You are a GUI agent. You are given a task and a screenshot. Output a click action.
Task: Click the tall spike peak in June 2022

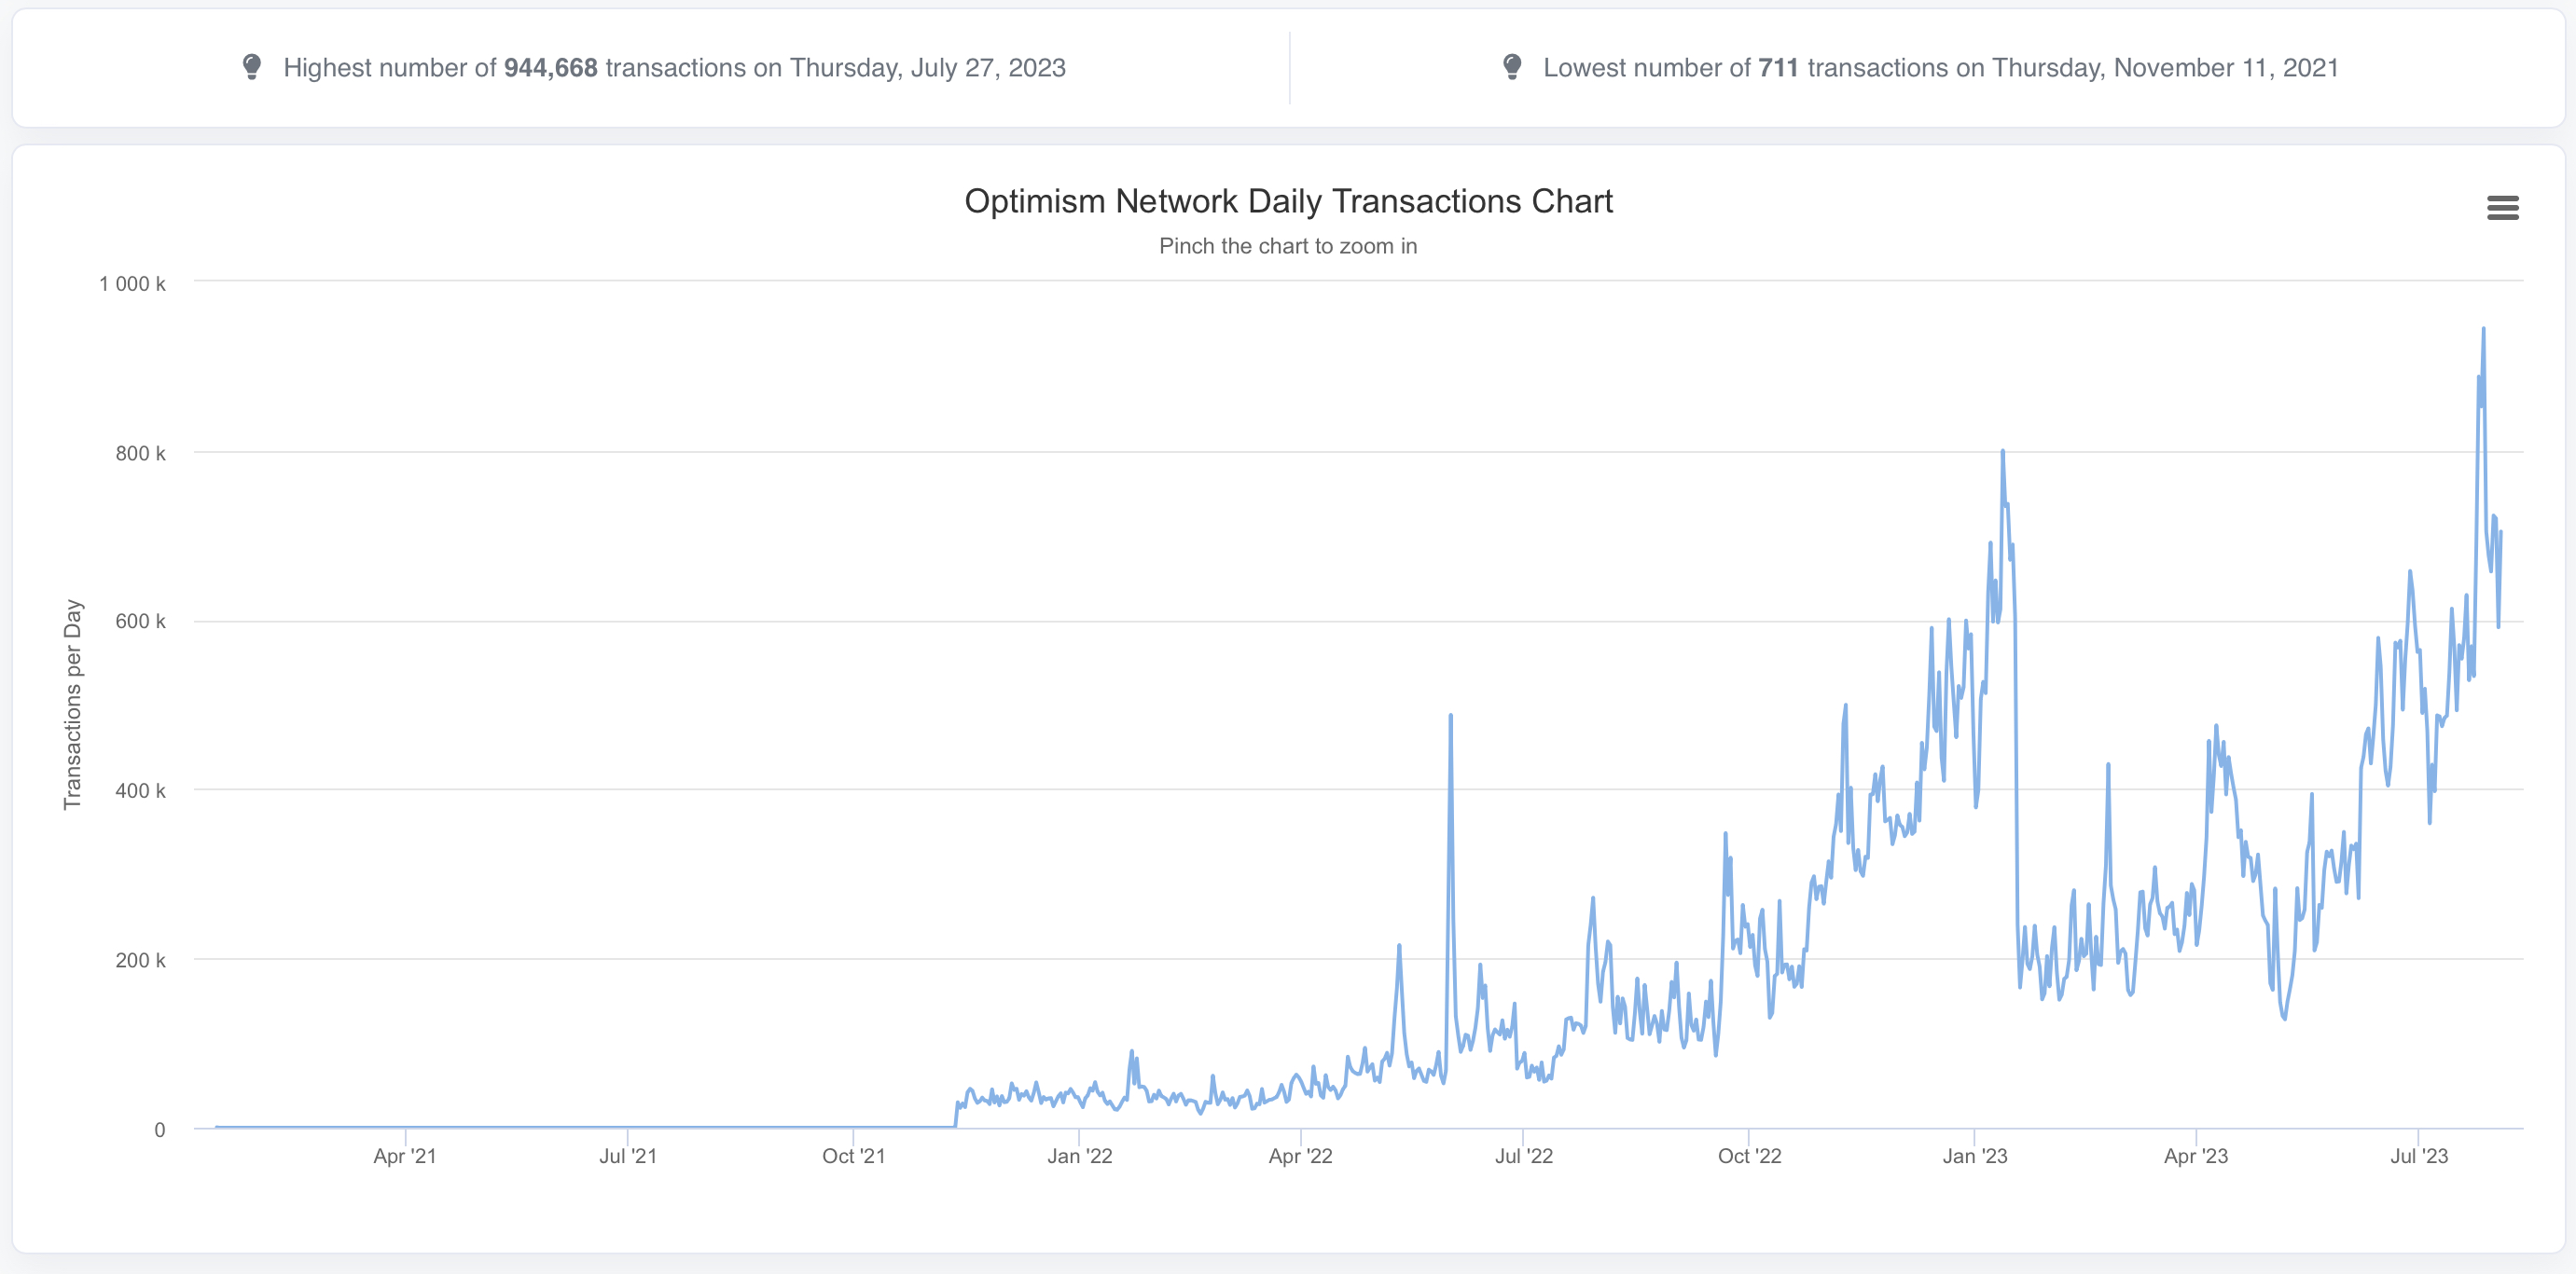pyautogui.click(x=1450, y=717)
